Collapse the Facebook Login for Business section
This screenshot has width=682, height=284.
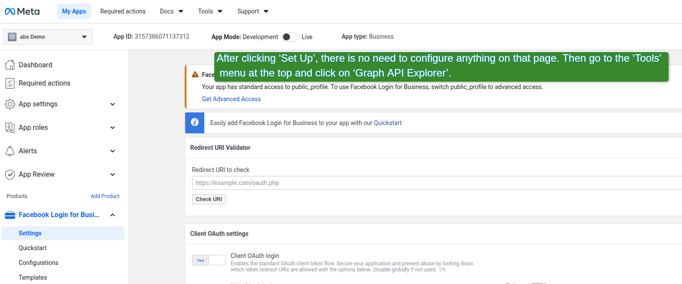(x=113, y=215)
